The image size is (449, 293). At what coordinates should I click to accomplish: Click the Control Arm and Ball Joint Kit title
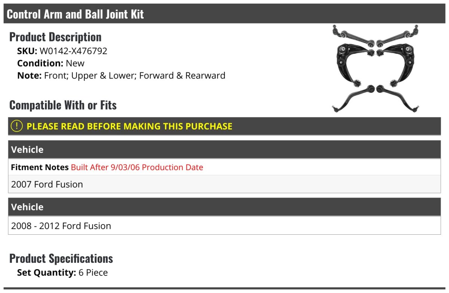75,14
